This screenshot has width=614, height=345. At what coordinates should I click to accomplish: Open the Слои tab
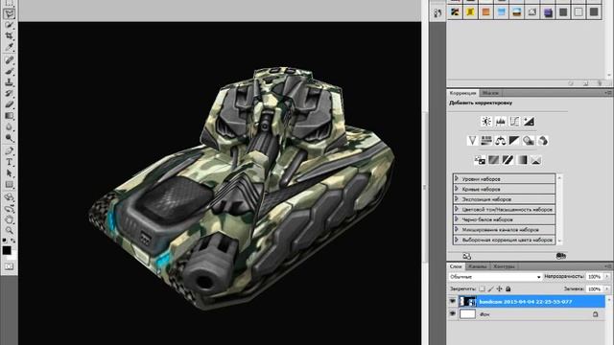[x=456, y=266]
